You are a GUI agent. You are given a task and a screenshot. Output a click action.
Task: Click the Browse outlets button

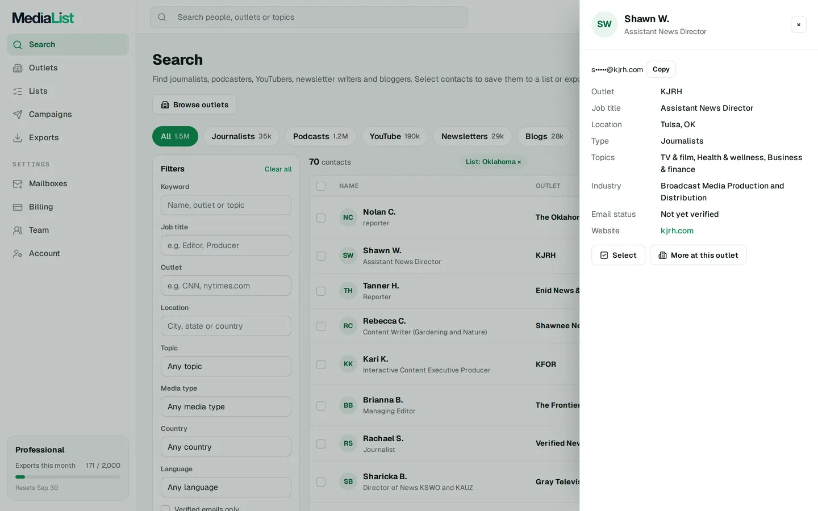[x=194, y=104]
